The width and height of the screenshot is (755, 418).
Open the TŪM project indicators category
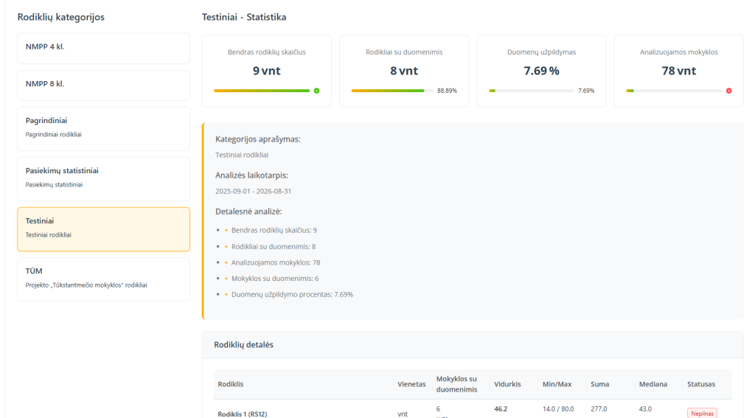(103, 279)
